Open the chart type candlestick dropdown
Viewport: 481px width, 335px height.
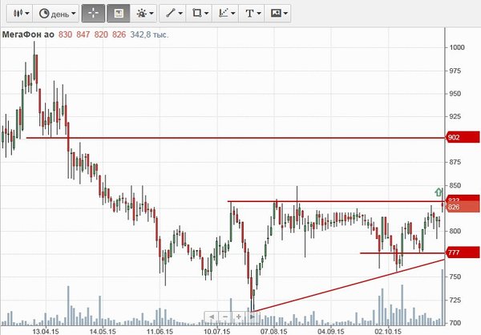21,14
